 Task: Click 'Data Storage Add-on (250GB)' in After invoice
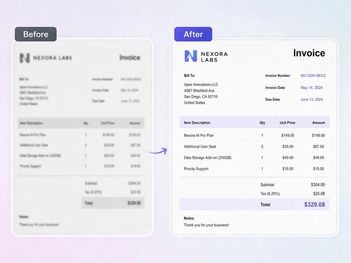pos(207,158)
